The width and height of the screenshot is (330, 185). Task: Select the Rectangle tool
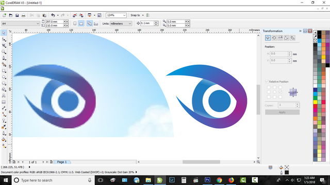pyautogui.click(x=4, y=71)
